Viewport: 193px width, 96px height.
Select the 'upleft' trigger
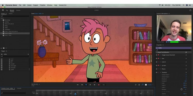[12, 70]
